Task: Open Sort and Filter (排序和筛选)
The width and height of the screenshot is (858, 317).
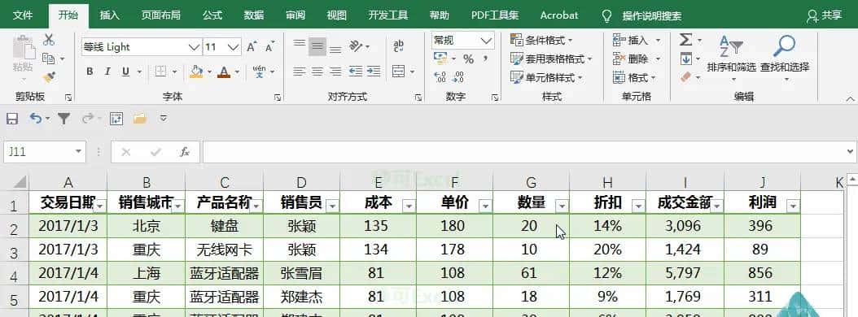Action: tap(731, 59)
